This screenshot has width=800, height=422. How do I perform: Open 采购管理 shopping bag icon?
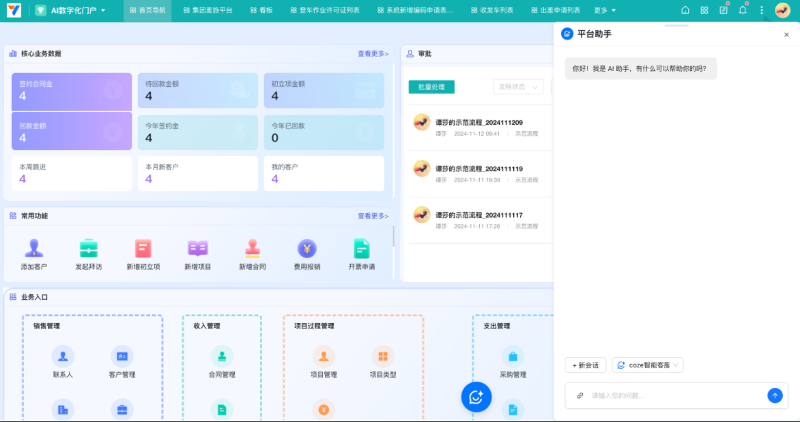(513, 356)
